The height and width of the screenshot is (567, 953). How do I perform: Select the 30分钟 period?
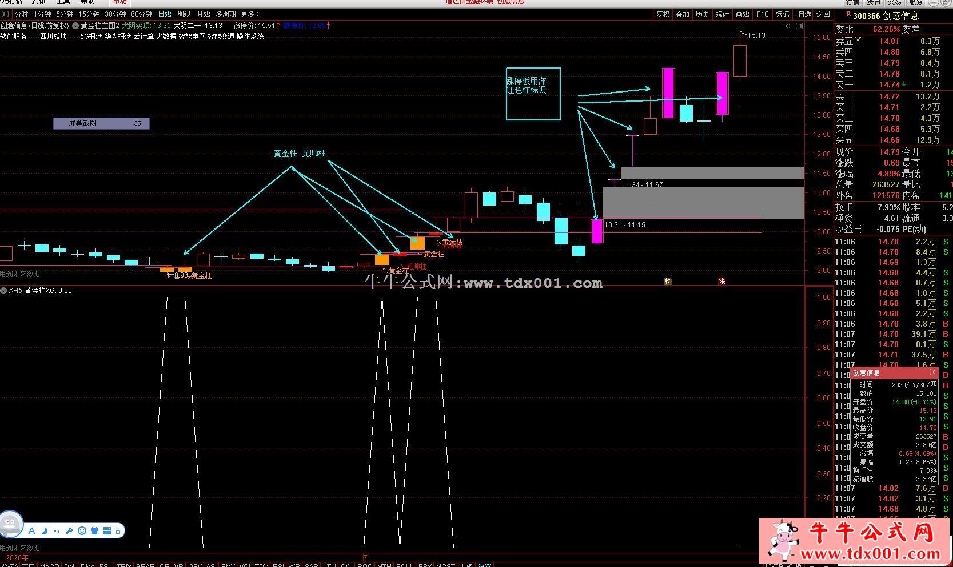[x=115, y=14]
